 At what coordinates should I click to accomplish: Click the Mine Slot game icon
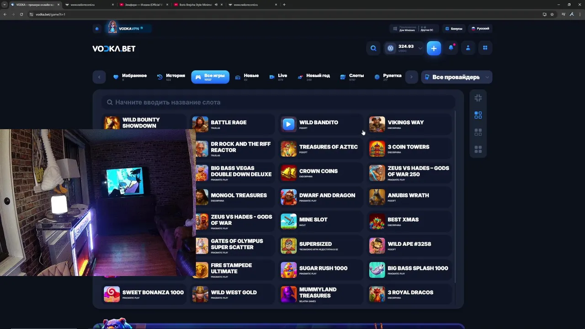tap(288, 221)
